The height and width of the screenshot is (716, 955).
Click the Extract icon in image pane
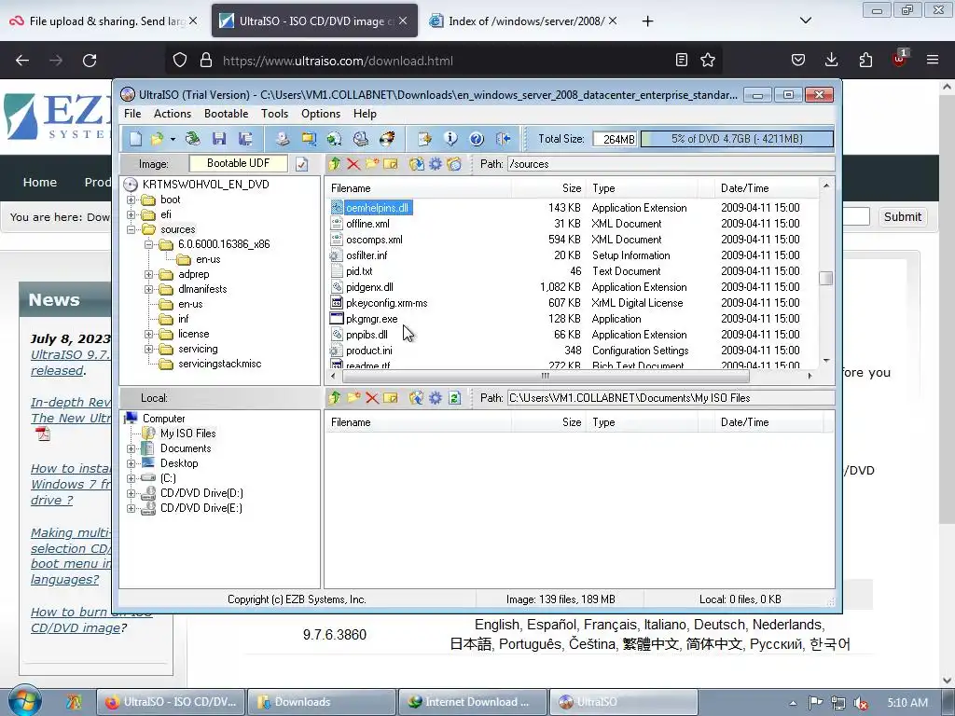tap(417, 164)
